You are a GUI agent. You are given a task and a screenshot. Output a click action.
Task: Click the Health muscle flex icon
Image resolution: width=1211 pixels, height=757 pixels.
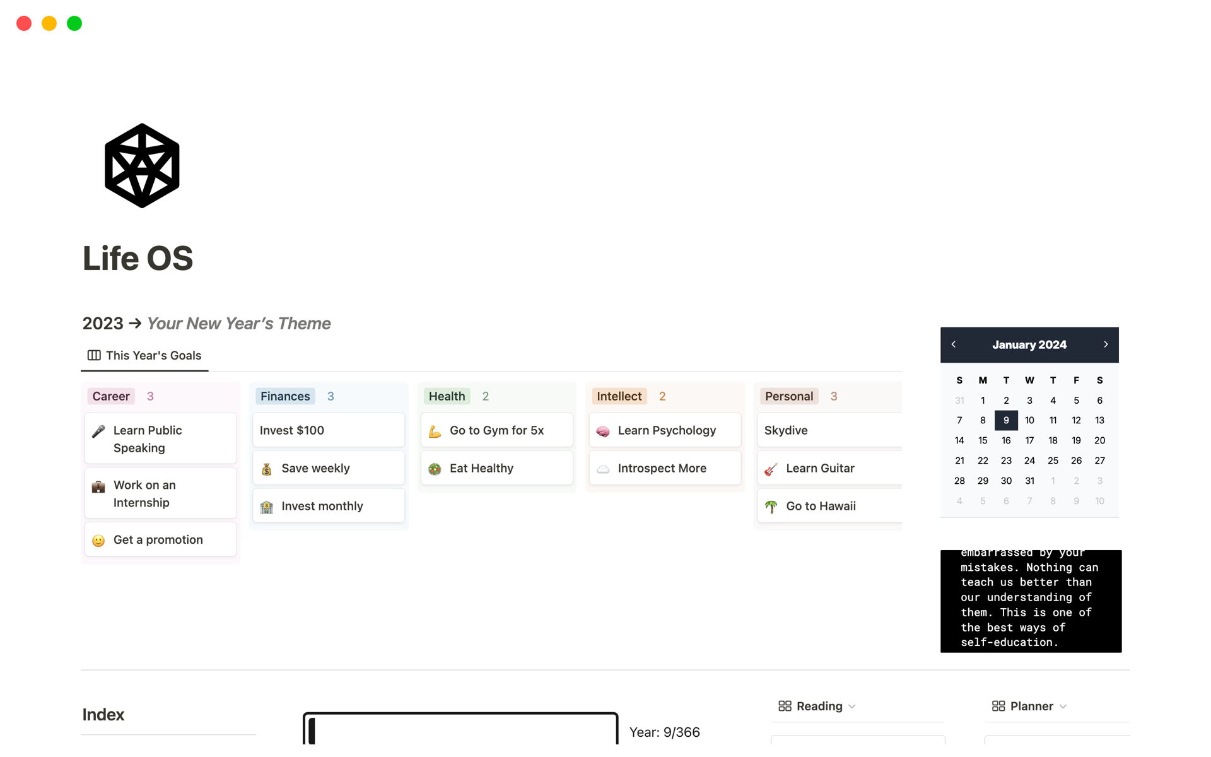(x=436, y=429)
